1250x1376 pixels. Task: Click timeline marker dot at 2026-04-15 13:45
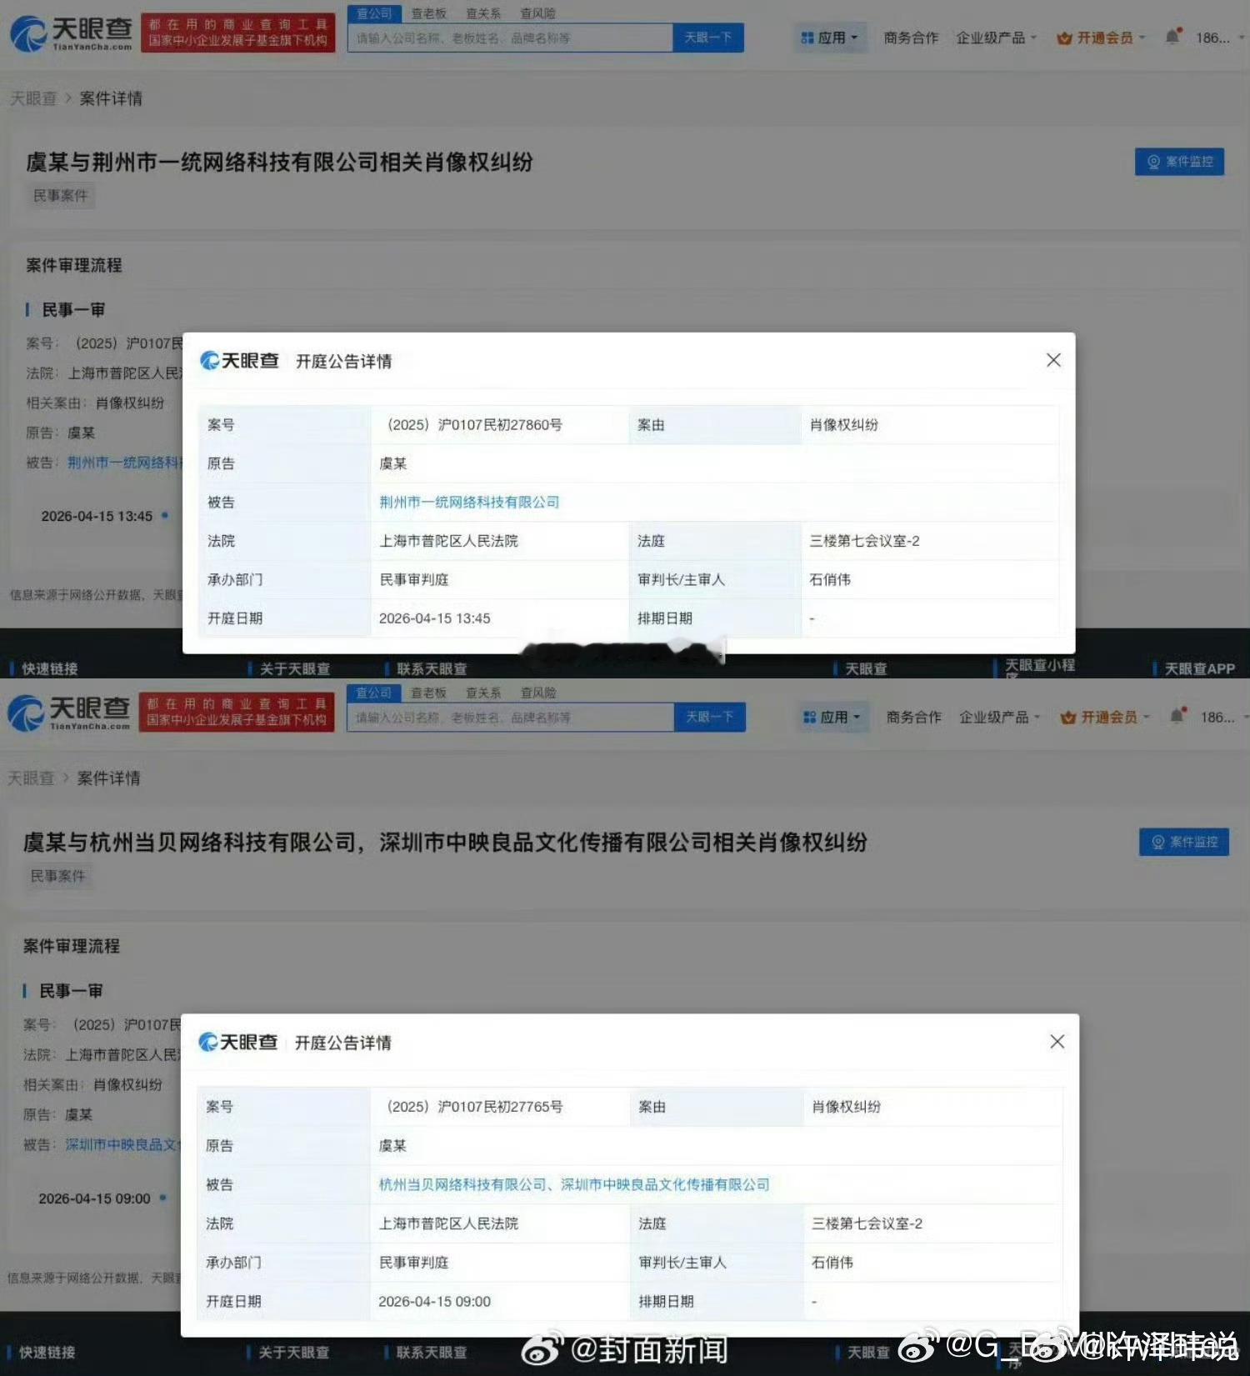click(165, 516)
